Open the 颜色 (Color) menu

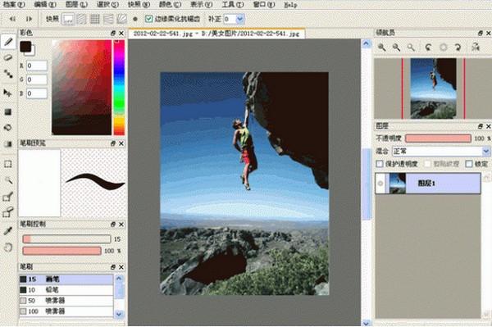(x=171, y=4)
